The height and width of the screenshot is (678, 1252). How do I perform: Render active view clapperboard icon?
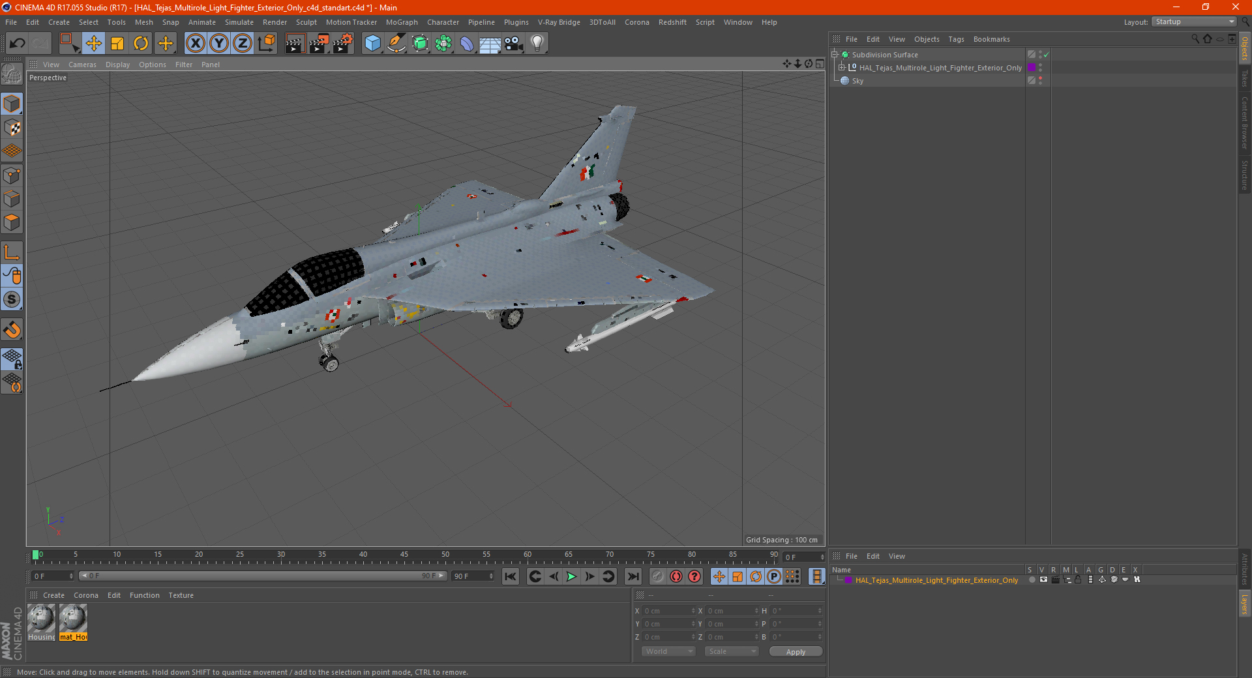pyautogui.click(x=295, y=44)
